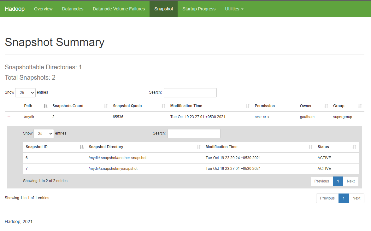Viewport: 371px width, 231px height.
Task: Click rwxr-xr-x permission value
Action: (262, 117)
